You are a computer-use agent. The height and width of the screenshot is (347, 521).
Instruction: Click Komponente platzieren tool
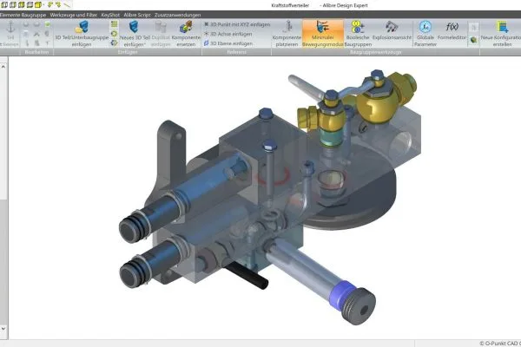[x=287, y=33]
